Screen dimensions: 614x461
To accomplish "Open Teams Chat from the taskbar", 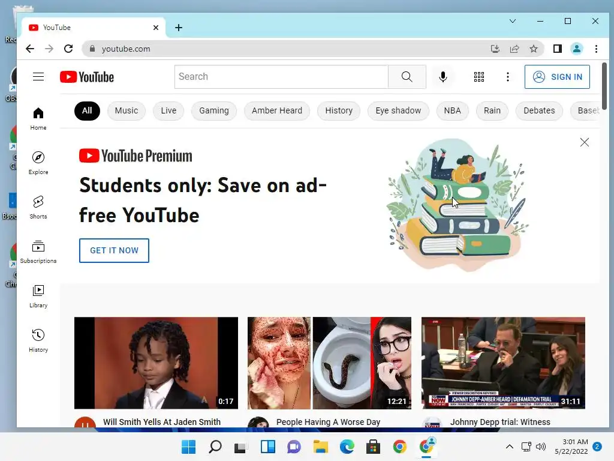I will (x=294, y=447).
